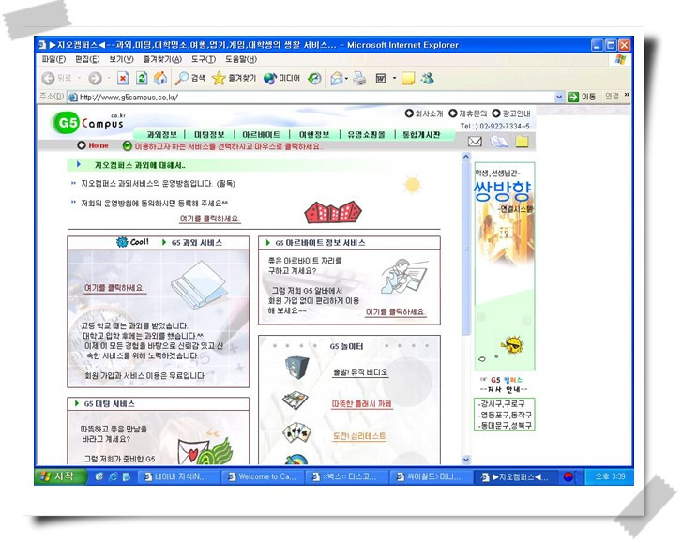
Task: Open the 도전! 심리테스트 link
Action: click(x=359, y=436)
